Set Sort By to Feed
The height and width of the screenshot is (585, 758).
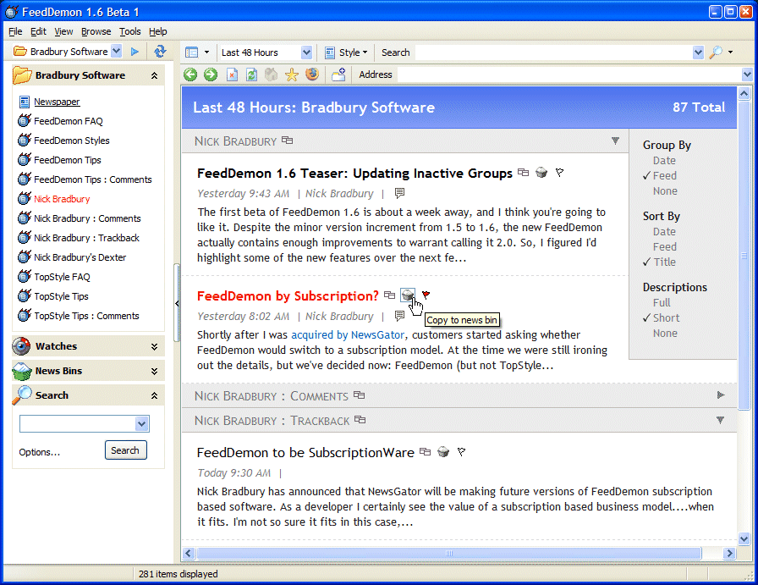tap(665, 246)
